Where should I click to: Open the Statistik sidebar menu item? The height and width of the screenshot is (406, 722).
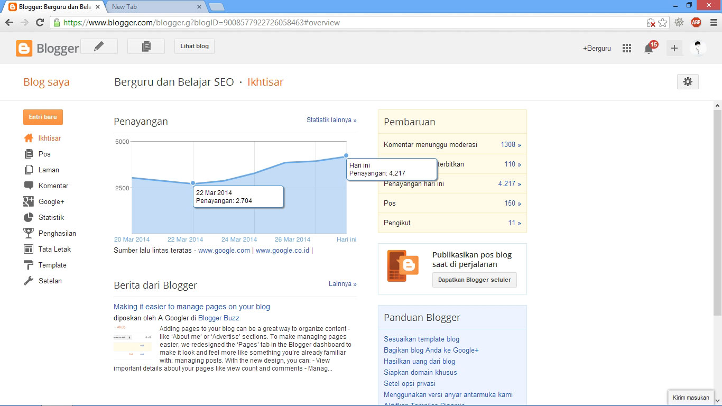pos(51,217)
